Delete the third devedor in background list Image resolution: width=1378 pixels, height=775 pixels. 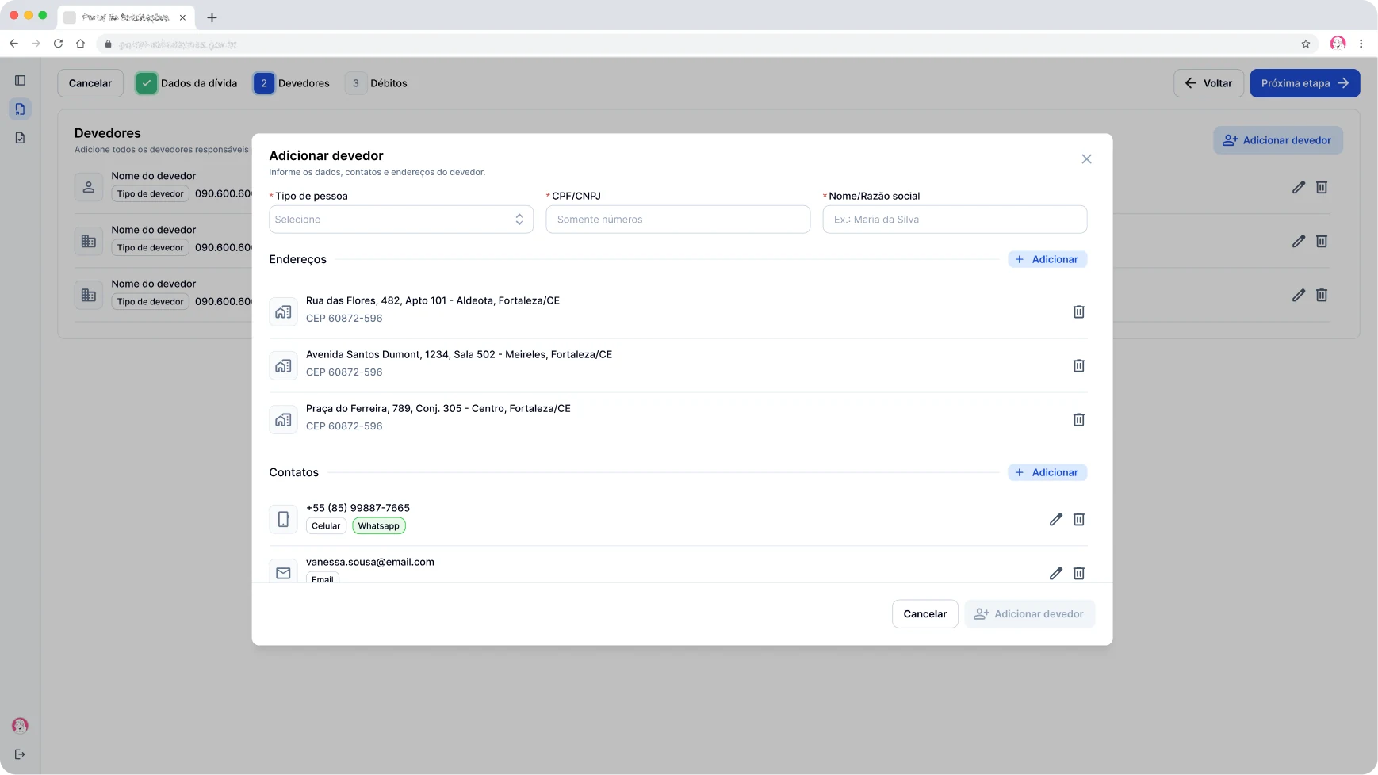(x=1321, y=295)
